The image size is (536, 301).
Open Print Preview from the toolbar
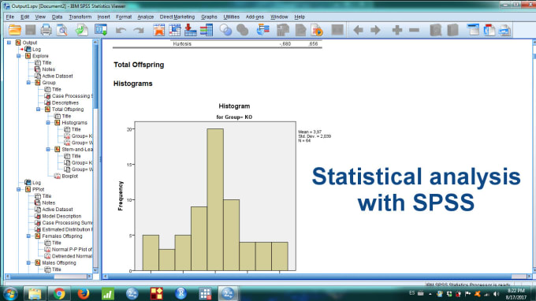61,30
